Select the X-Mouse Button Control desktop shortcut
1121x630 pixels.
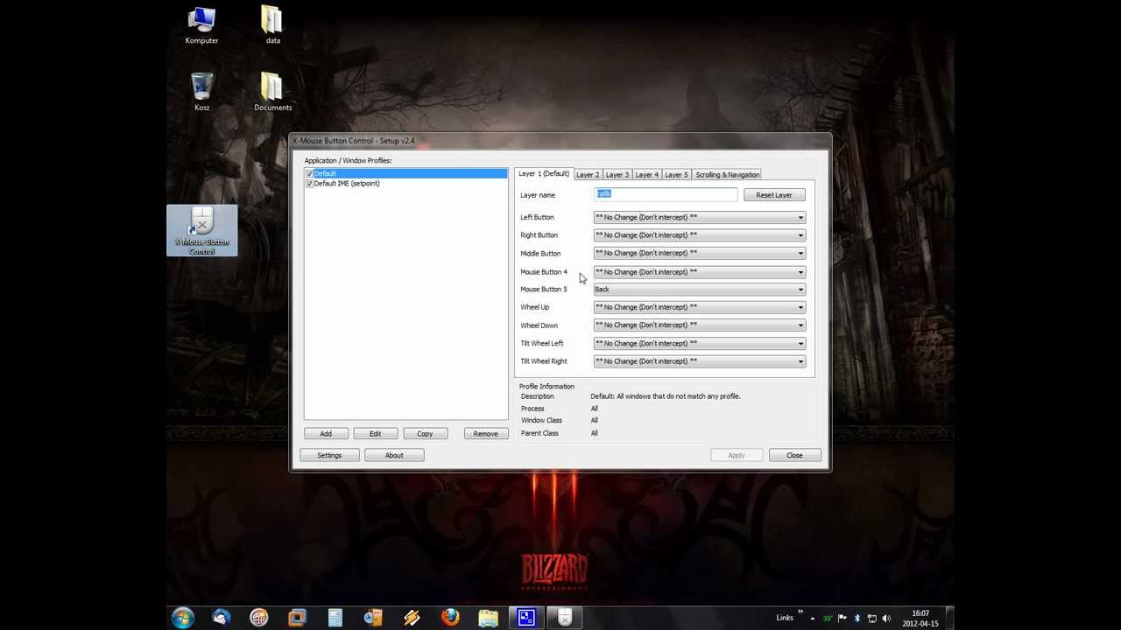click(201, 231)
